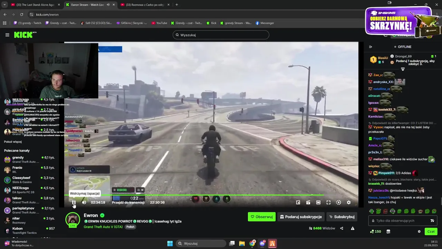Viewport: 442px width, 249px height.
Task: Open File Explorer from the taskbar
Action: [x=242, y=243]
